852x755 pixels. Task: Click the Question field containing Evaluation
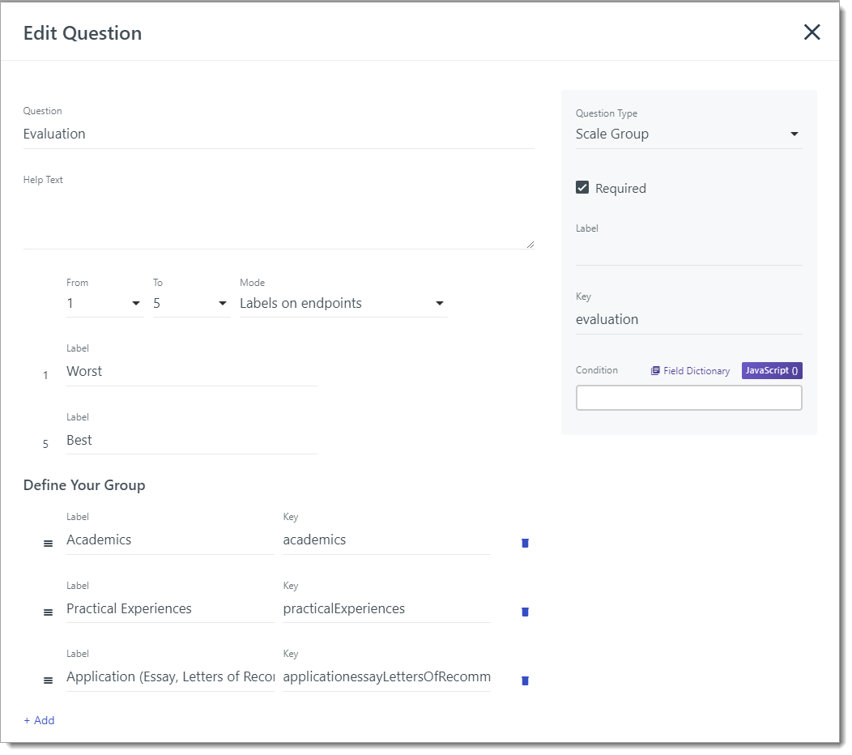279,134
